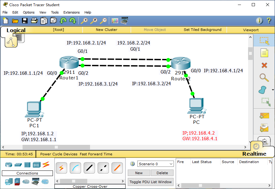The height and width of the screenshot is (189, 275).
Task: Click the PC1 computer on canvas
Action: tap(34, 109)
